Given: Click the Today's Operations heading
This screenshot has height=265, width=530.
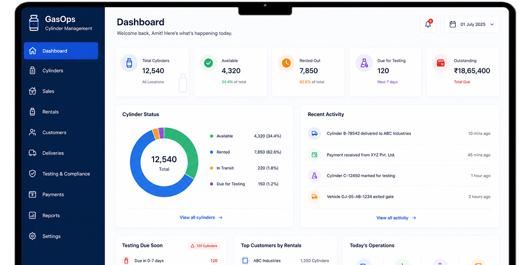Looking at the screenshot, I should tap(372, 246).
